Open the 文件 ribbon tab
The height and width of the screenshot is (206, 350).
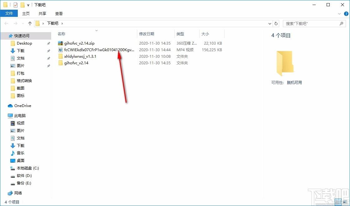pos(9,13)
